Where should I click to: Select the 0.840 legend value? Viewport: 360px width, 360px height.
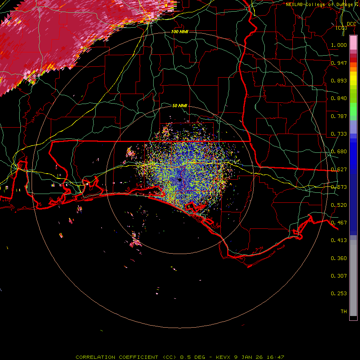(339, 98)
